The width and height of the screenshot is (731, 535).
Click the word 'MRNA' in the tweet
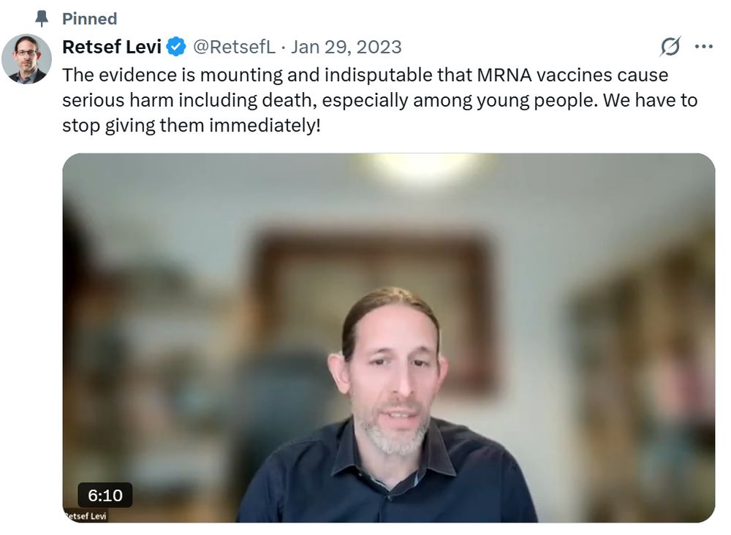504,75
